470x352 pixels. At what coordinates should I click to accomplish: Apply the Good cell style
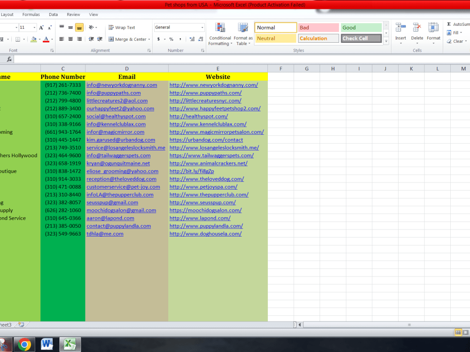pos(361,28)
